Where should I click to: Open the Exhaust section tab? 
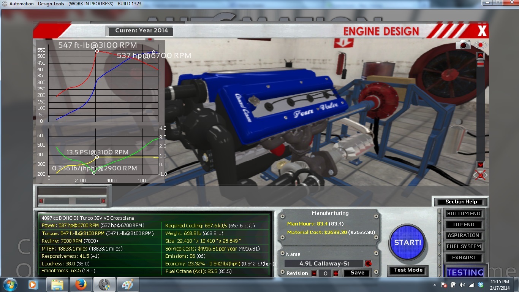(x=464, y=257)
